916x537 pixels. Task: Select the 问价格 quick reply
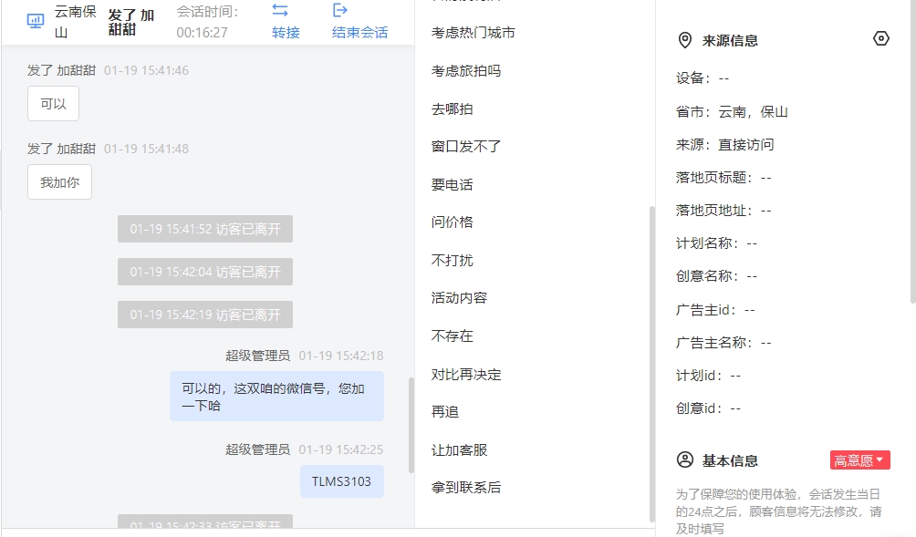click(453, 222)
